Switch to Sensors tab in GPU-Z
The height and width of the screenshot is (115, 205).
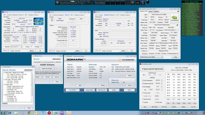click(151, 11)
